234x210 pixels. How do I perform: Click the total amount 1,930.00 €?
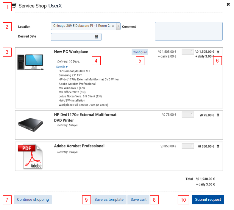[x=205, y=179]
